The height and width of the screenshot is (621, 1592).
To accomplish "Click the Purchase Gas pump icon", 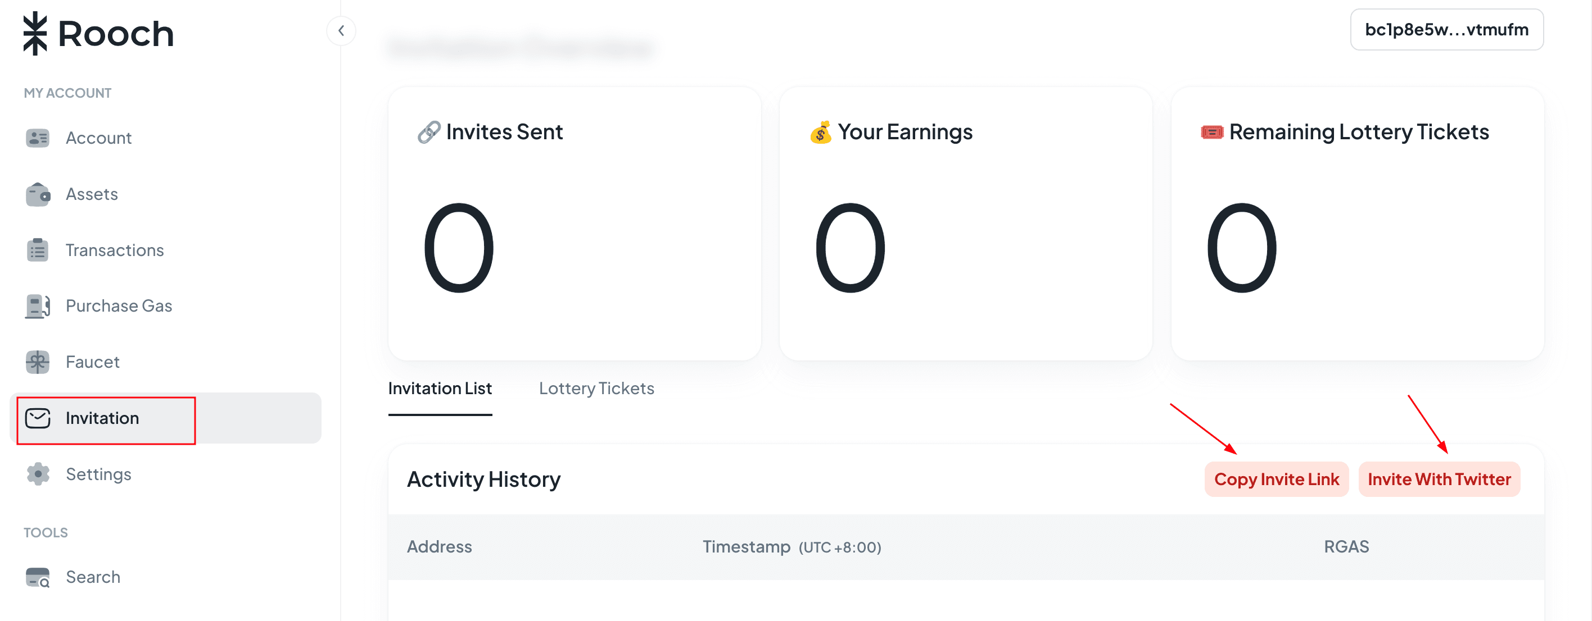I will point(38,306).
